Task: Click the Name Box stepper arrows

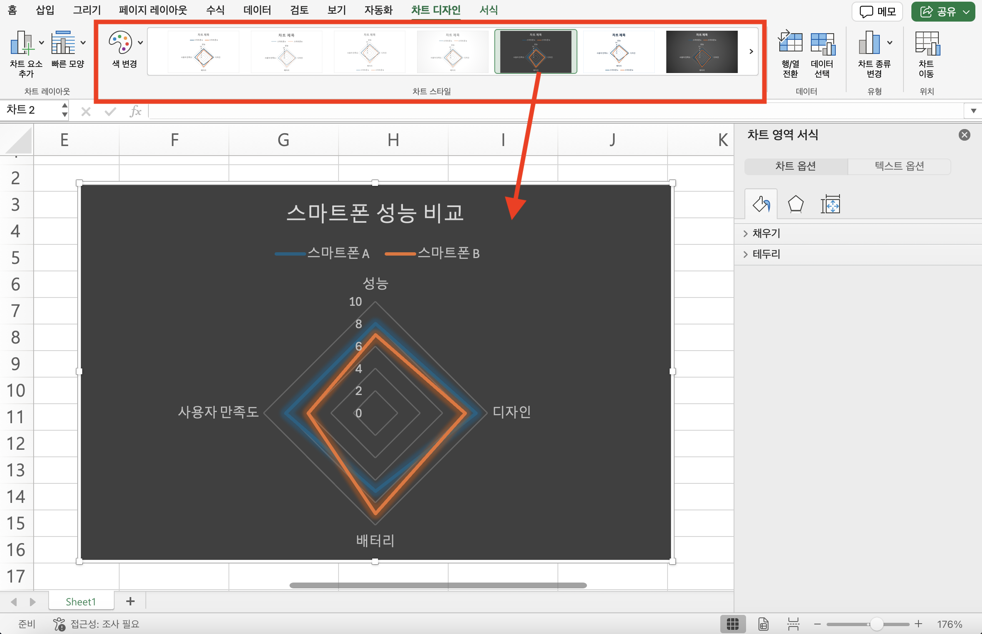Action: (x=64, y=110)
